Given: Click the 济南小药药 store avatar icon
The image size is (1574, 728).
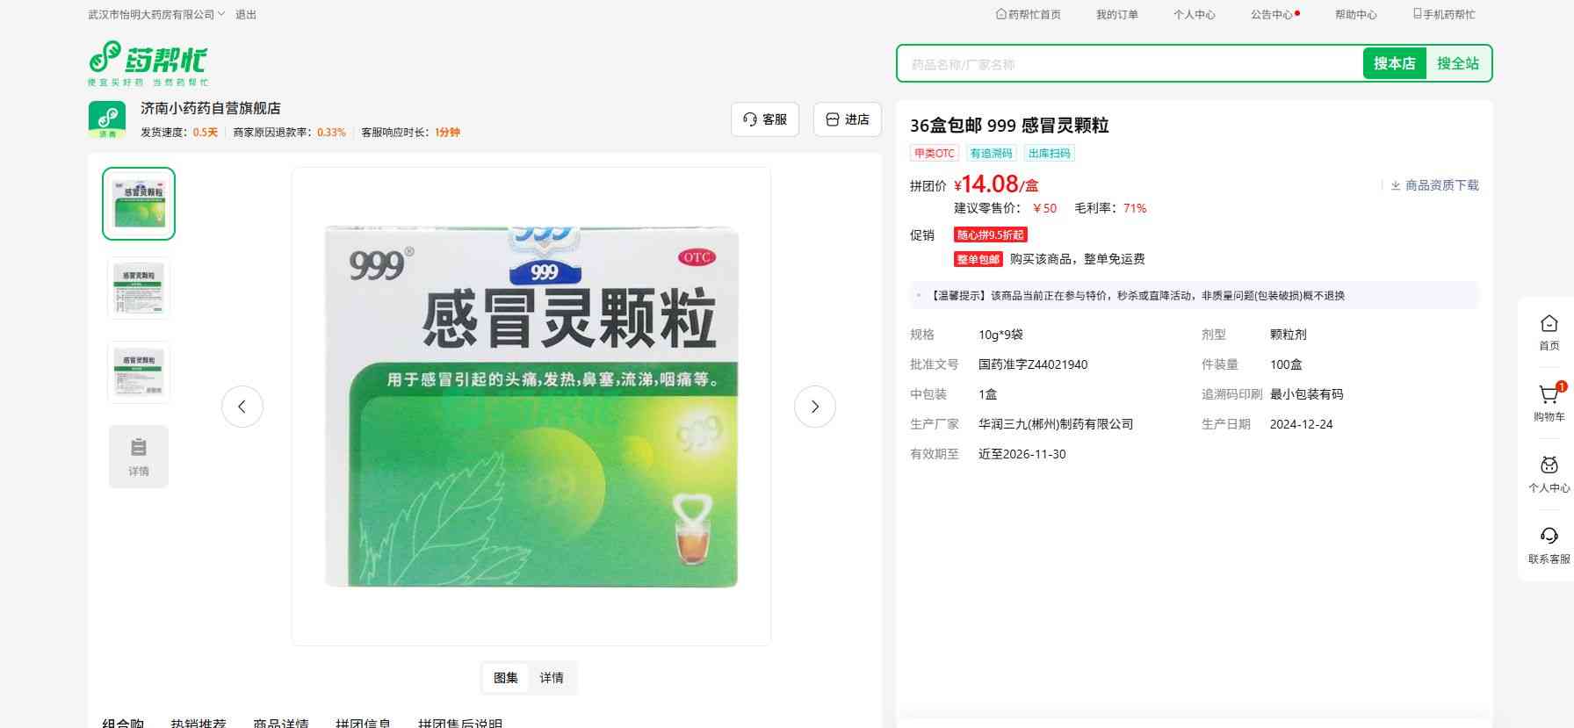Looking at the screenshot, I should [x=107, y=119].
